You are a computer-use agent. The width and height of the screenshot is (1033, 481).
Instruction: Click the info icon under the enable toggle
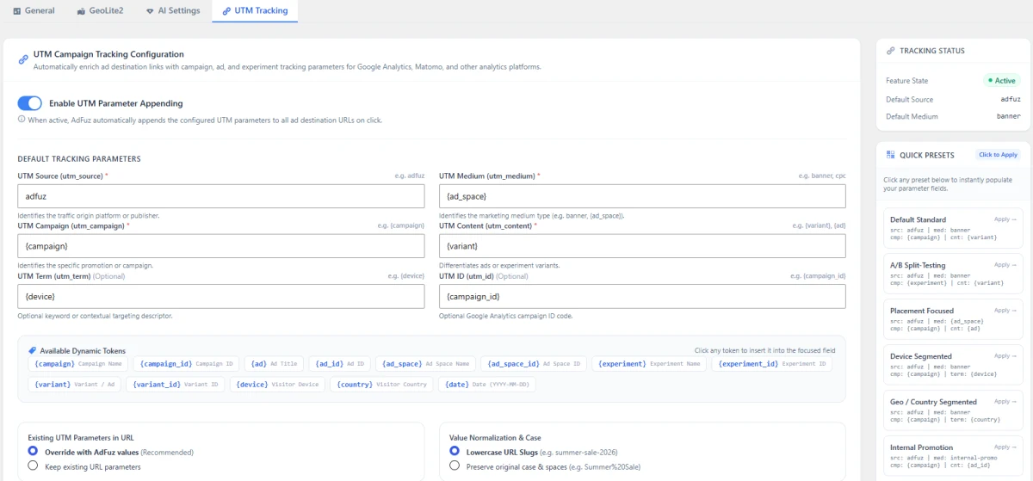(x=22, y=120)
